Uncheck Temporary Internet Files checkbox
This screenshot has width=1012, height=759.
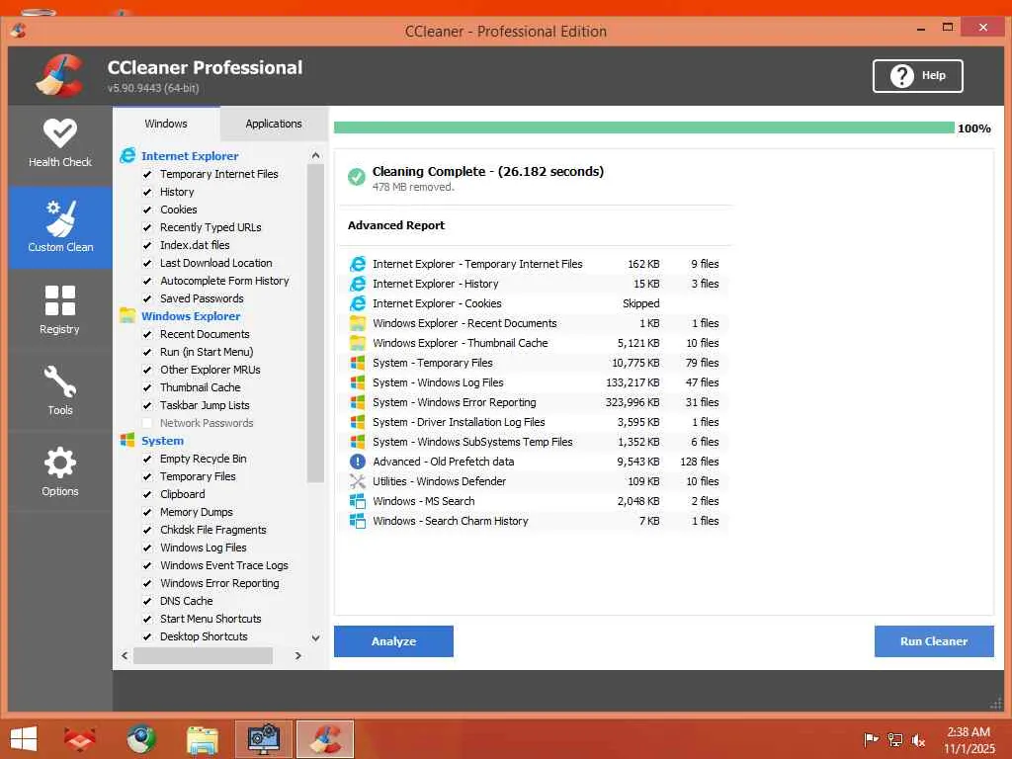147,174
